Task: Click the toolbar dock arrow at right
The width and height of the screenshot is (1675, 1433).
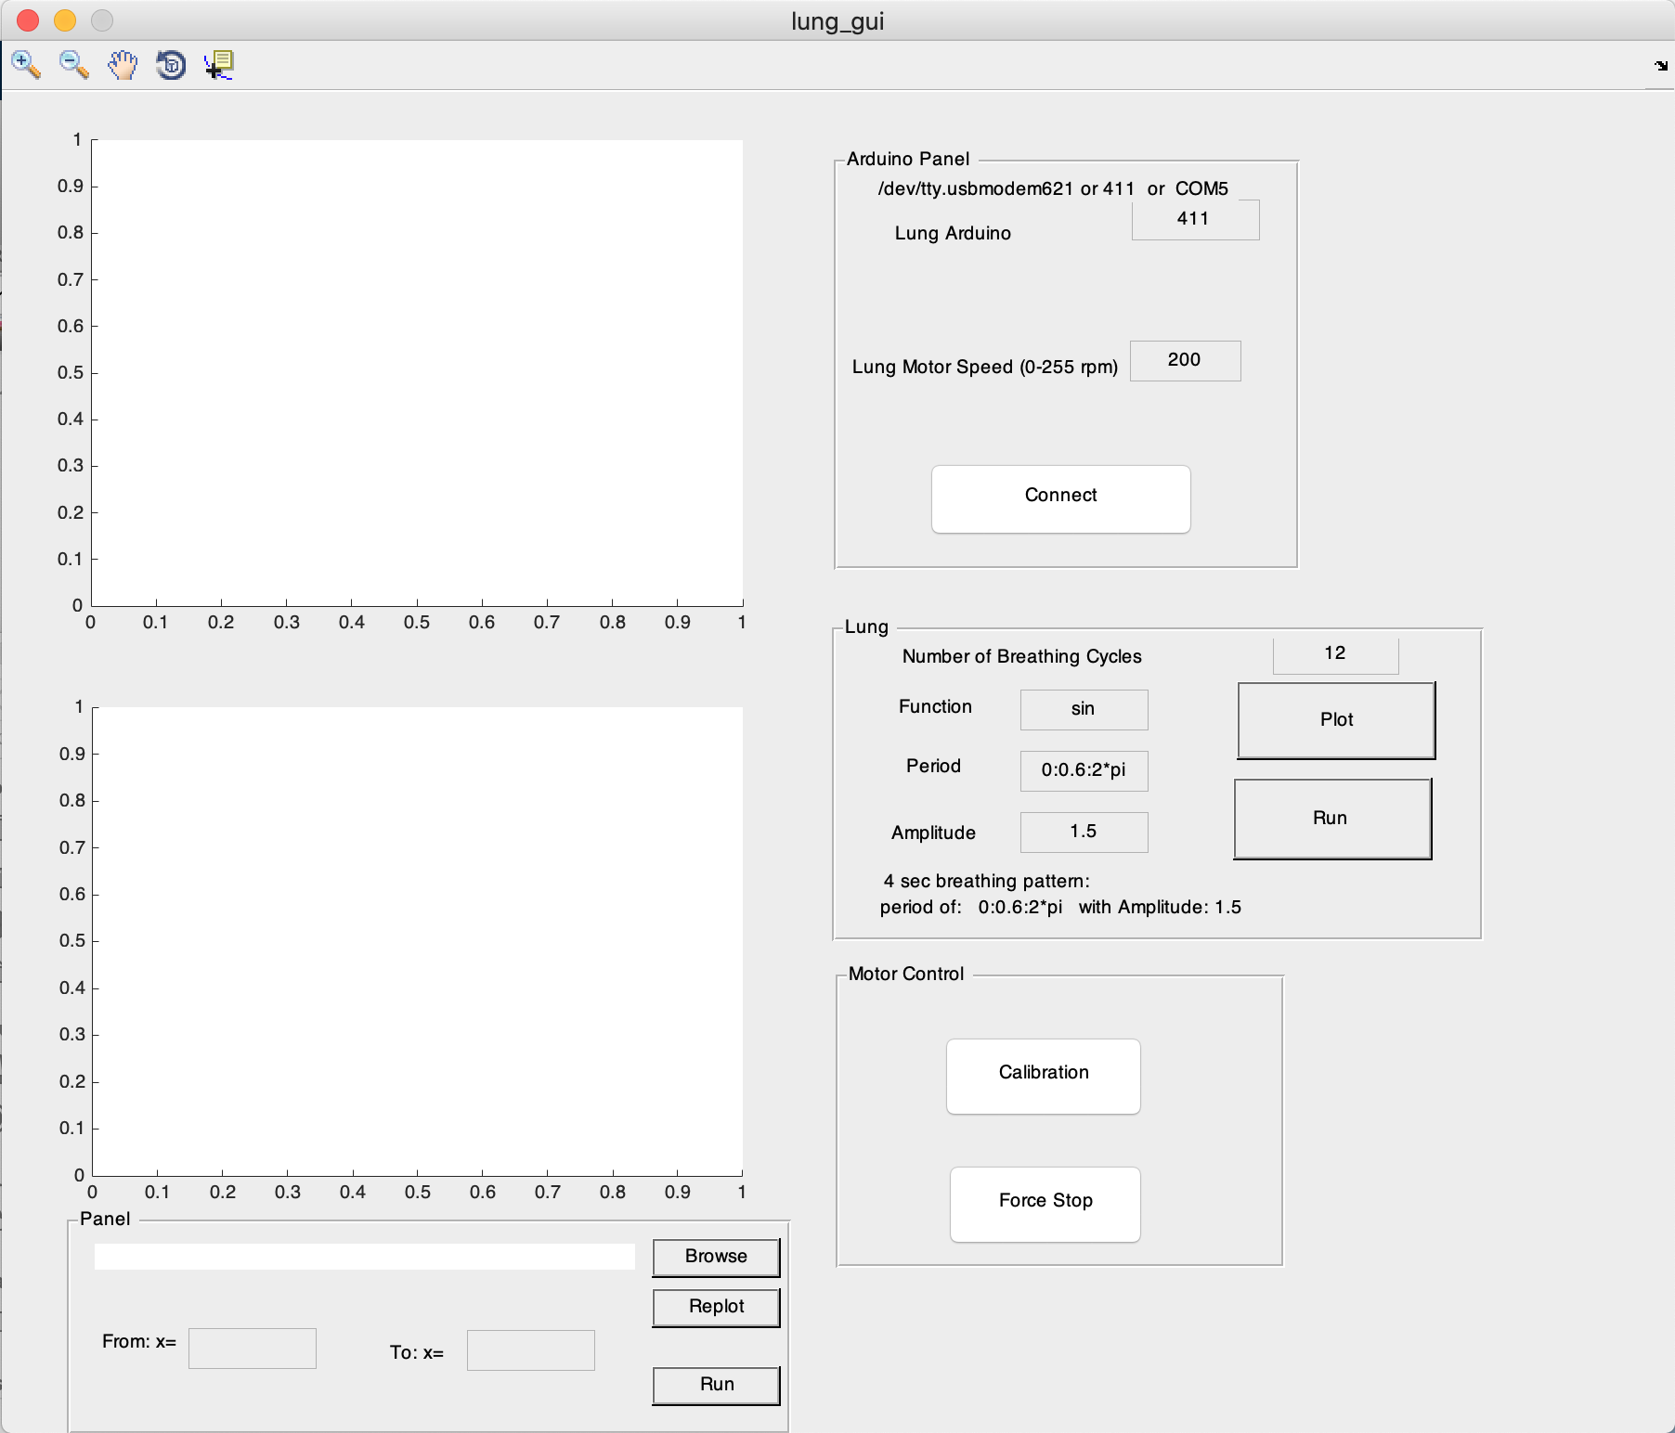Action: pos(1661,65)
